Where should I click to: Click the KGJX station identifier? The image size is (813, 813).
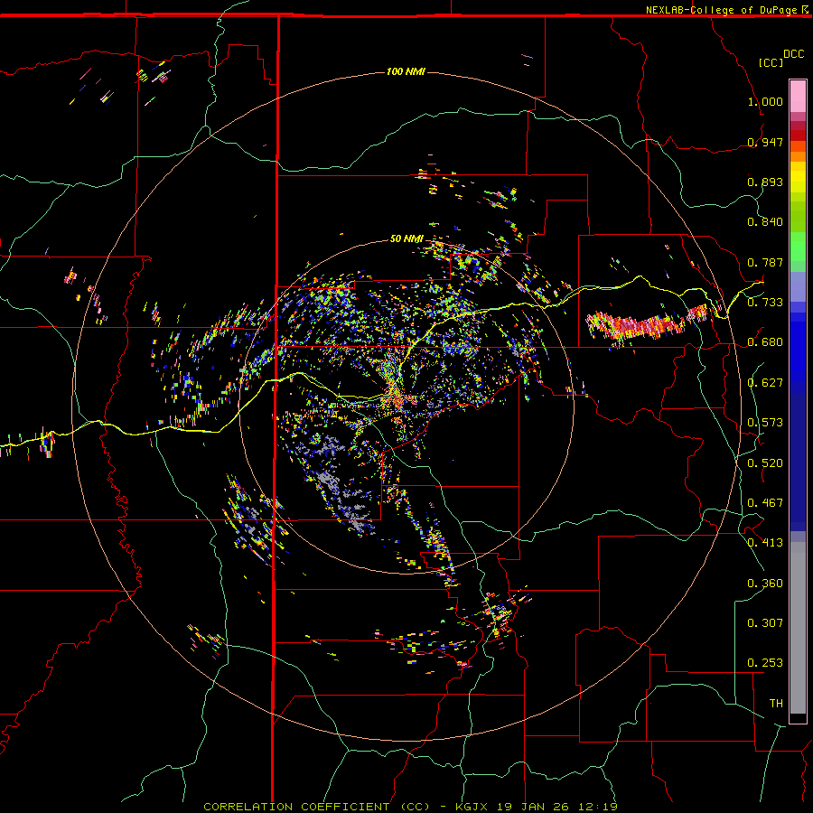click(x=472, y=807)
